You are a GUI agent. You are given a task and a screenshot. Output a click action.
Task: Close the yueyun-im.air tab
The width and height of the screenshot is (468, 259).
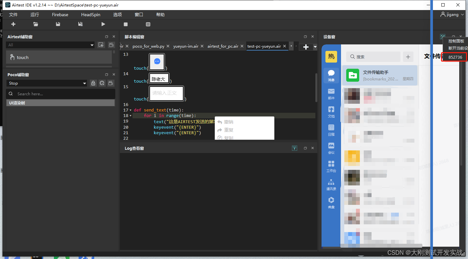[x=202, y=46]
